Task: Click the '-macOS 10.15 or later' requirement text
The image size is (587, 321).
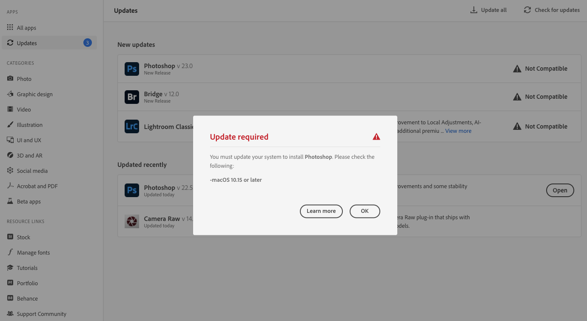Action: [236, 180]
